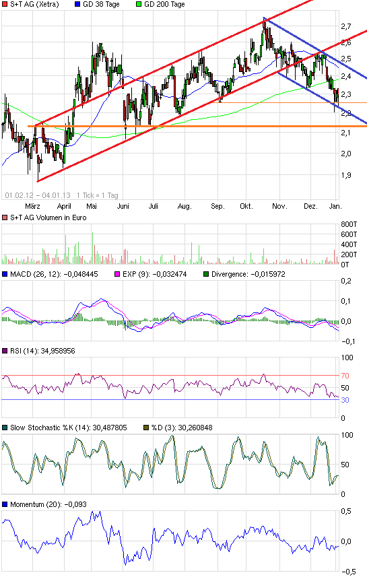Screen dimensions: 367x577
Task: Click the 'März' month label
Action: pyautogui.click(x=32, y=207)
